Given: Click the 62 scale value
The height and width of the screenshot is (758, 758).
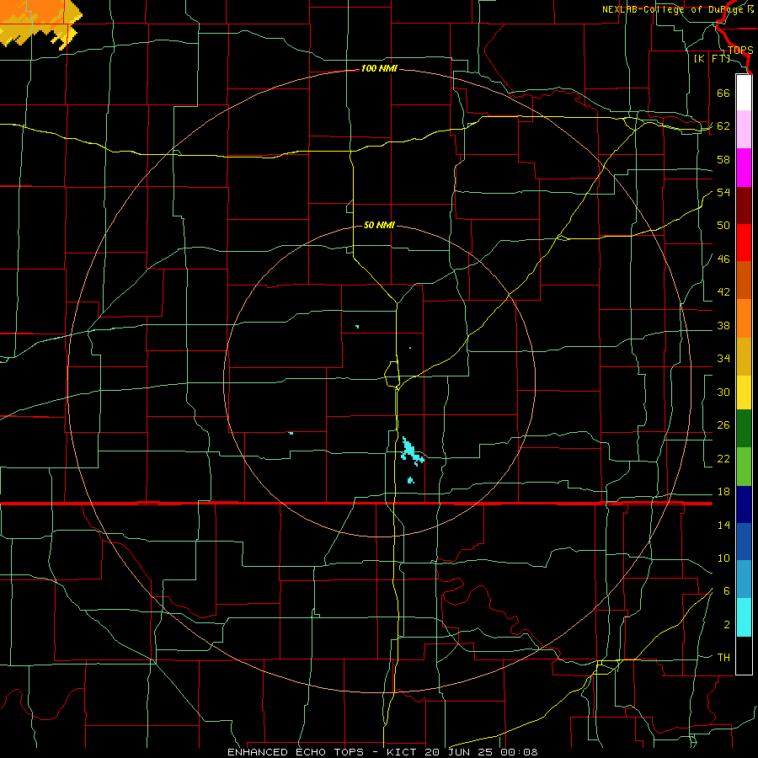Looking at the screenshot, I should (x=723, y=126).
